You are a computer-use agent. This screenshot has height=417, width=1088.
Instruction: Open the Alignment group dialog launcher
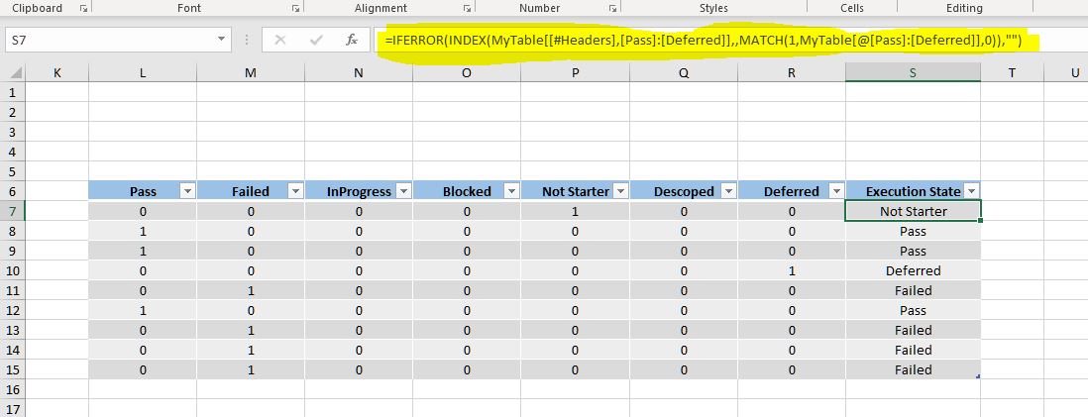tap(467, 8)
